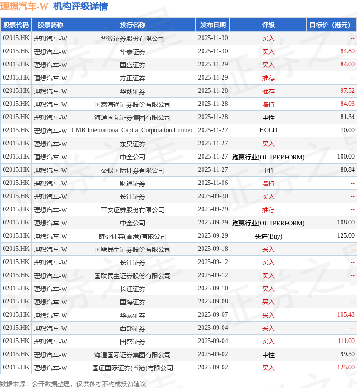
Task: Click date 2025-09-07
Action: 213,314
